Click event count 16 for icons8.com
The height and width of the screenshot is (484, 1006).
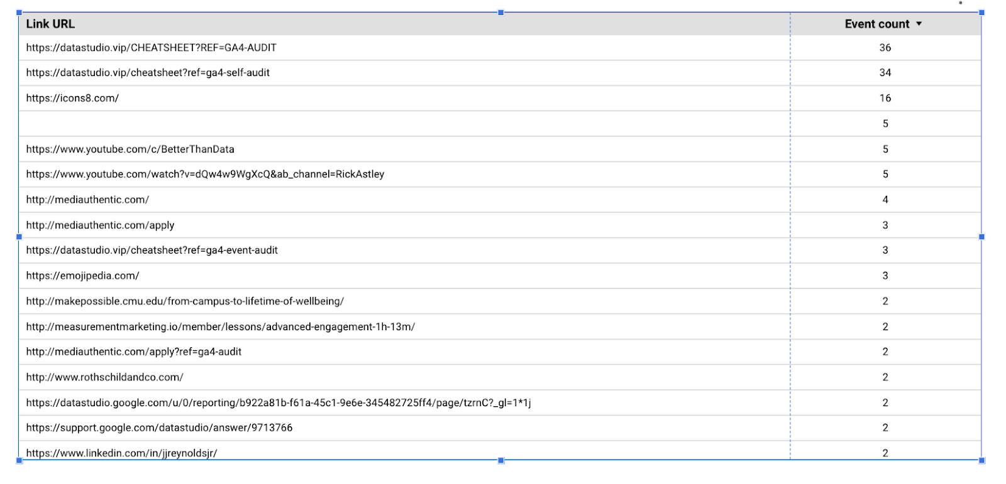(x=885, y=99)
